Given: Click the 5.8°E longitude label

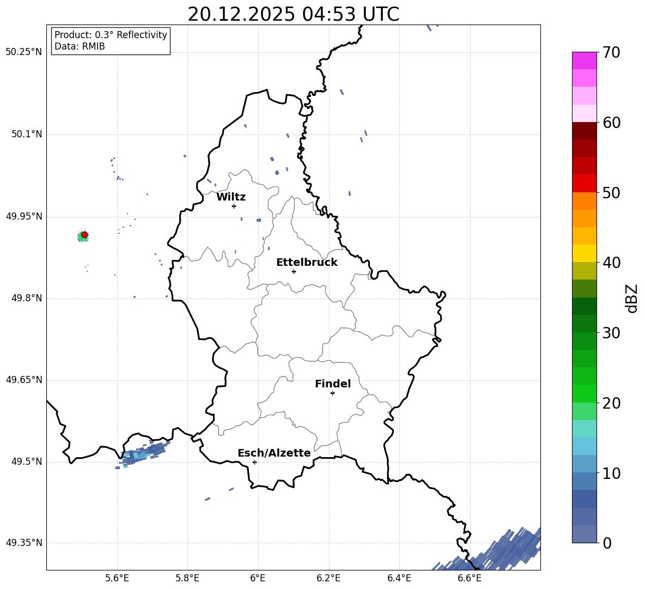Looking at the screenshot, I should (187, 578).
